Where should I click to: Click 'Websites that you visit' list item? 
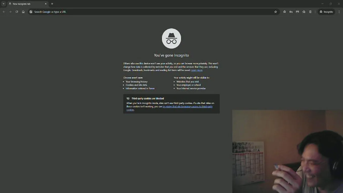click(188, 81)
